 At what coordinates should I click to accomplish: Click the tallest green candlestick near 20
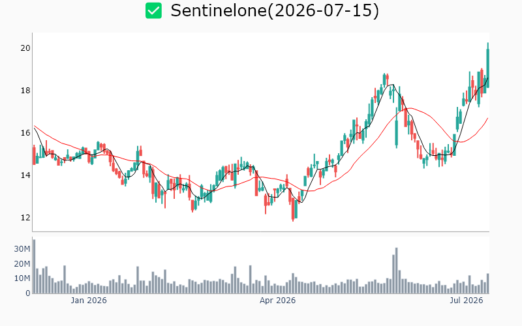(x=487, y=65)
